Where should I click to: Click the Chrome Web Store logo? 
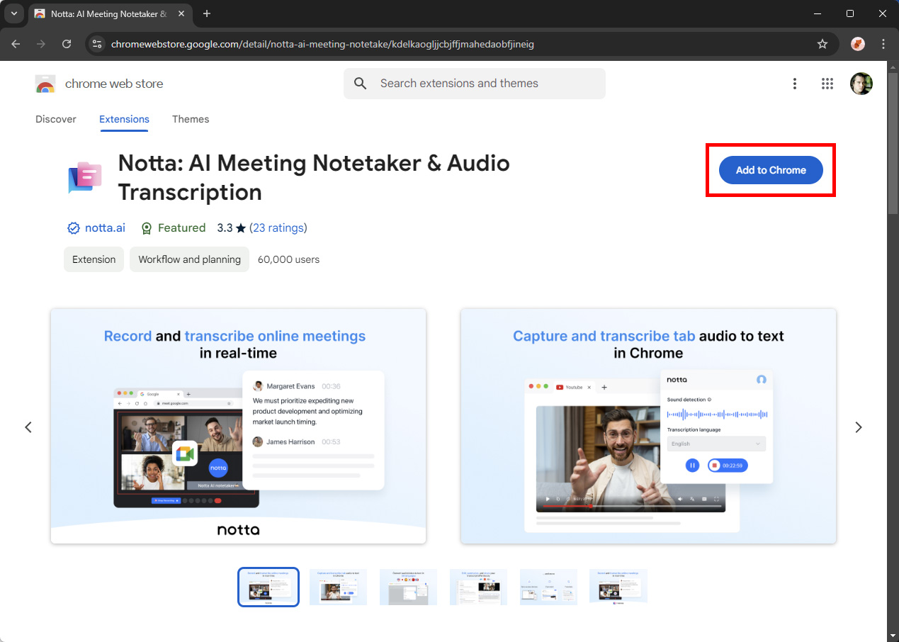[45, 84]
